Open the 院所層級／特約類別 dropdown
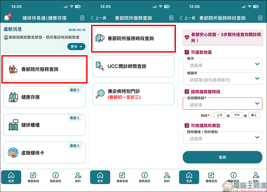Screen dimensions: 267x192 [x=222, y=137]
